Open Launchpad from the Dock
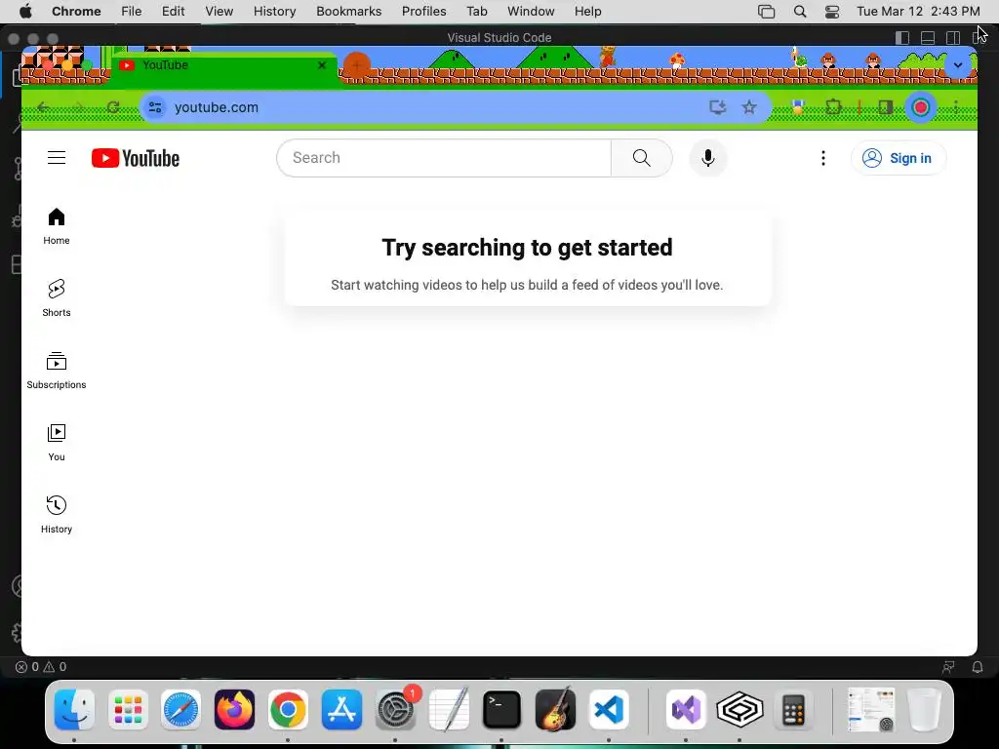Screen dimensions: 999x749 pos(128,710)
